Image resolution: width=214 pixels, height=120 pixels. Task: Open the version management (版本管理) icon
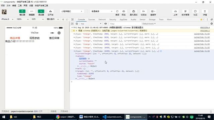click(185, 11)
